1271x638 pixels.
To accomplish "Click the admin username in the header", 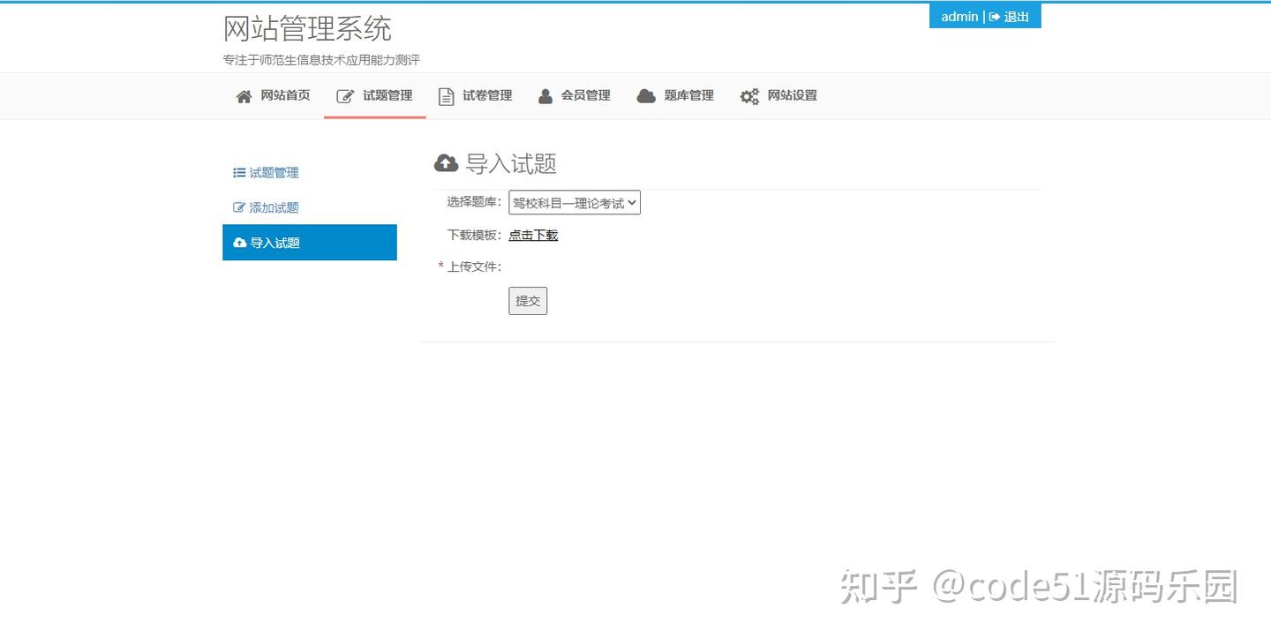I will point(959,16).
